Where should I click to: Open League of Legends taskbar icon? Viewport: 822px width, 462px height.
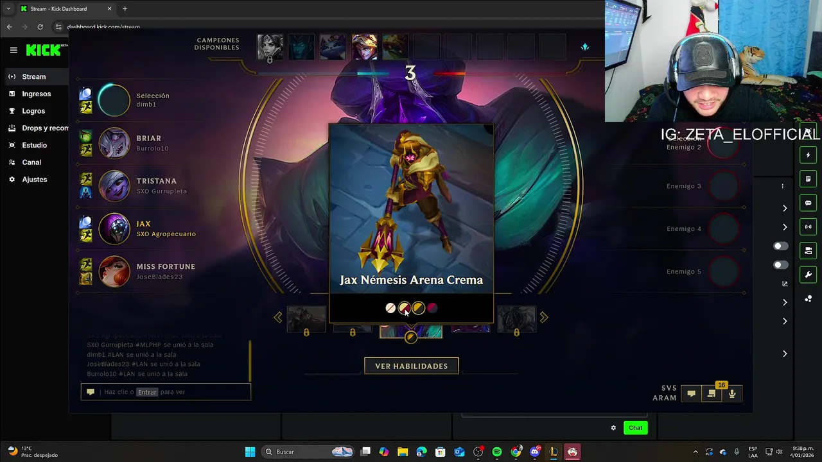[553, 452]
